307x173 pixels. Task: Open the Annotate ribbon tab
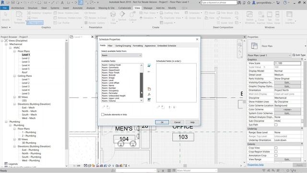[x=78, y=8]
